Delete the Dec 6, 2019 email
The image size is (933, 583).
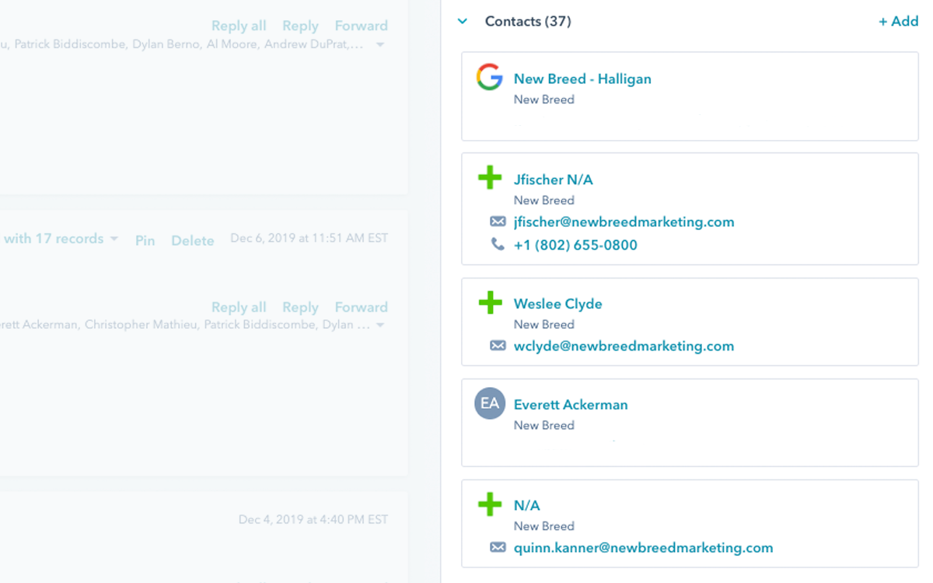[x=192, y=240]
